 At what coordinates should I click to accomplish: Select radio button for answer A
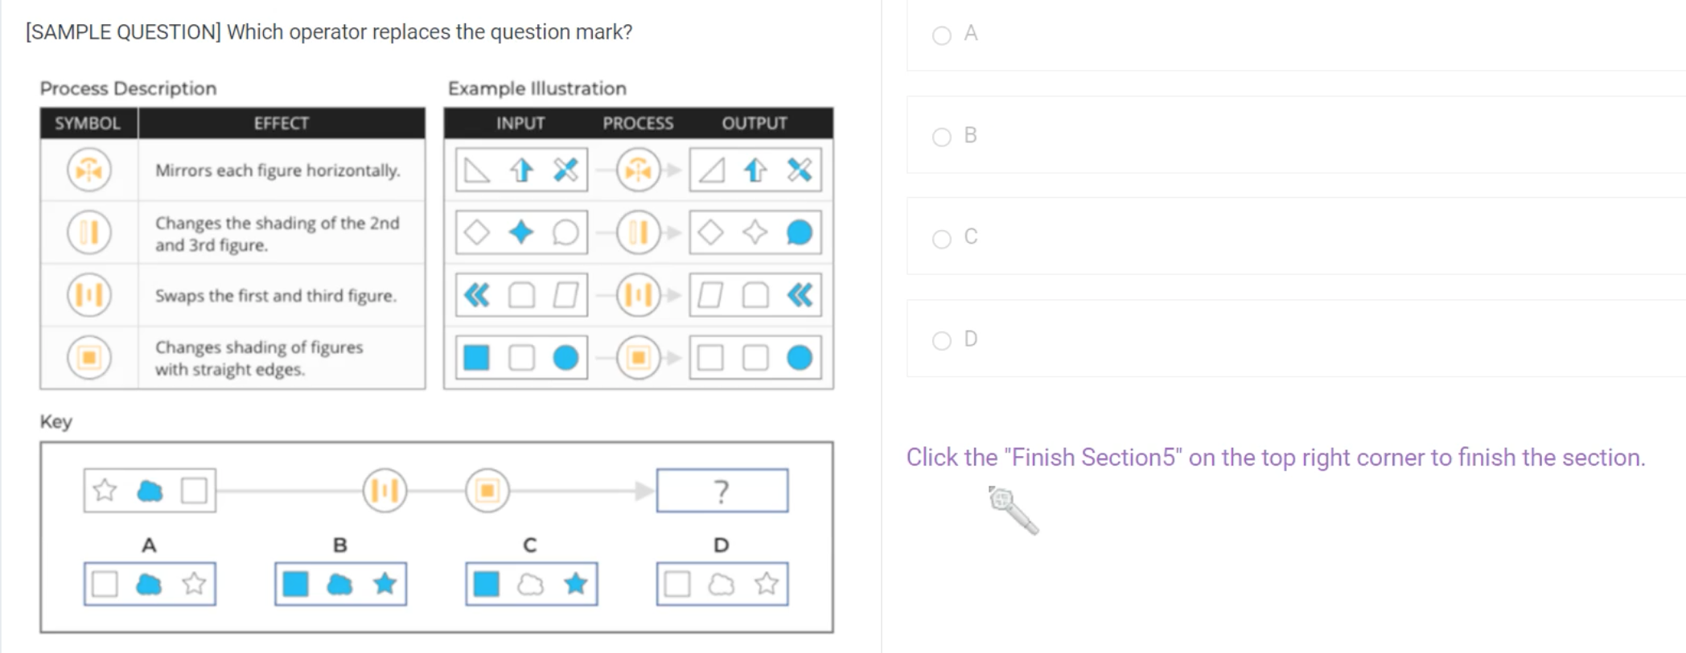pyautogui.click(x=942, y=35)
